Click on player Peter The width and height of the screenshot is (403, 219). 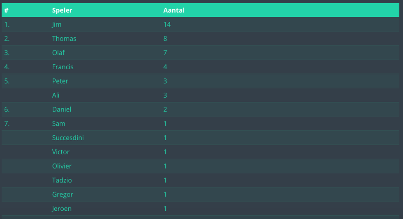tap(60, 81)
